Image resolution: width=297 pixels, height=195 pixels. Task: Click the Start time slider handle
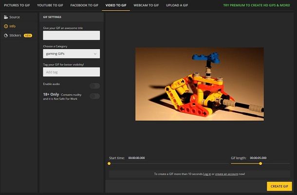point(109,163)
